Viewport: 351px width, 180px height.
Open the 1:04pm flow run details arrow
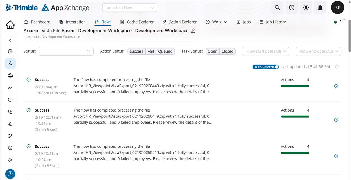click(x=336, y=86)
